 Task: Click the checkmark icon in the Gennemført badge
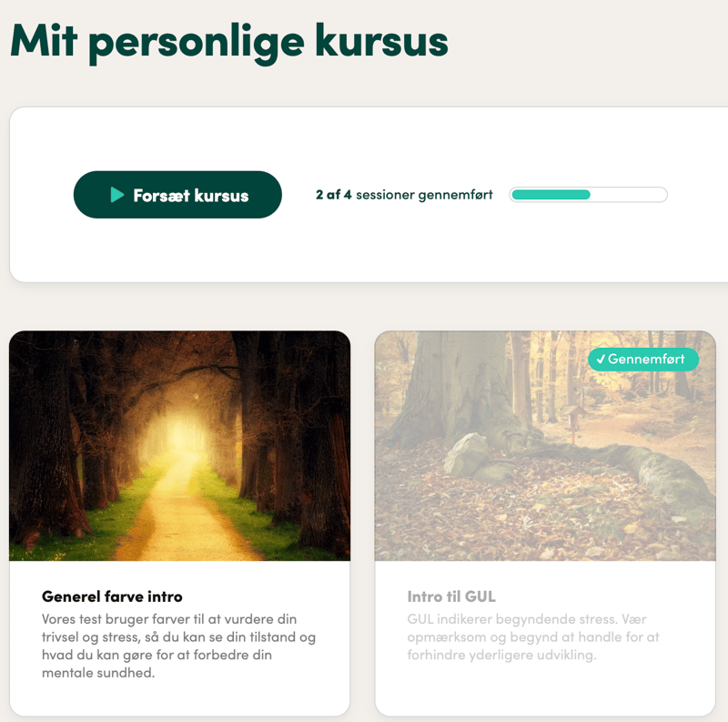coord(601,359)
